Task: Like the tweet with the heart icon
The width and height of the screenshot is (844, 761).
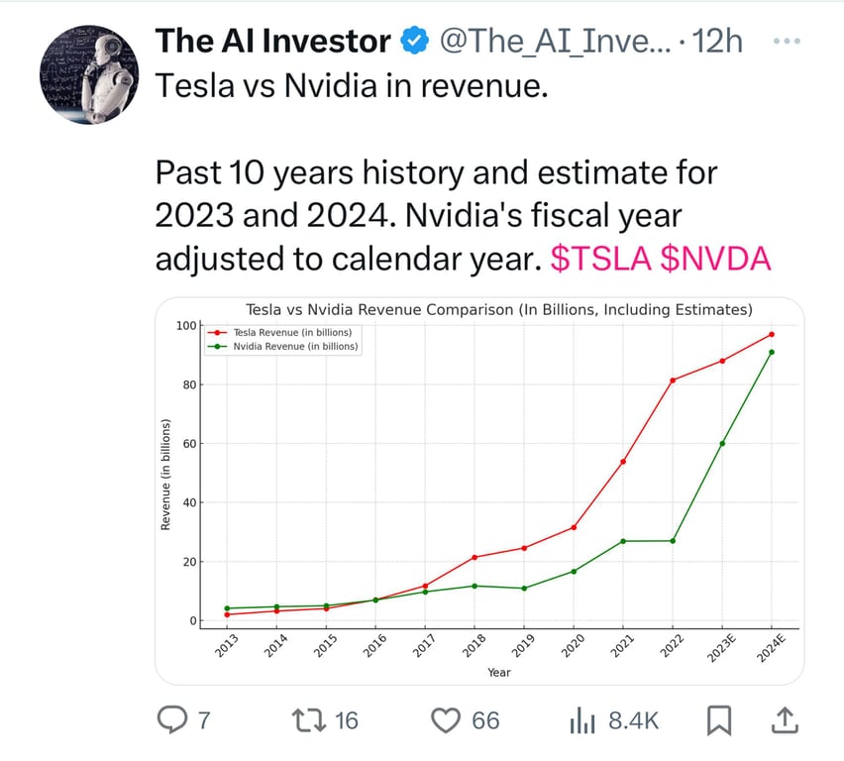Action: pyautogui.click(x=448, y=719)
